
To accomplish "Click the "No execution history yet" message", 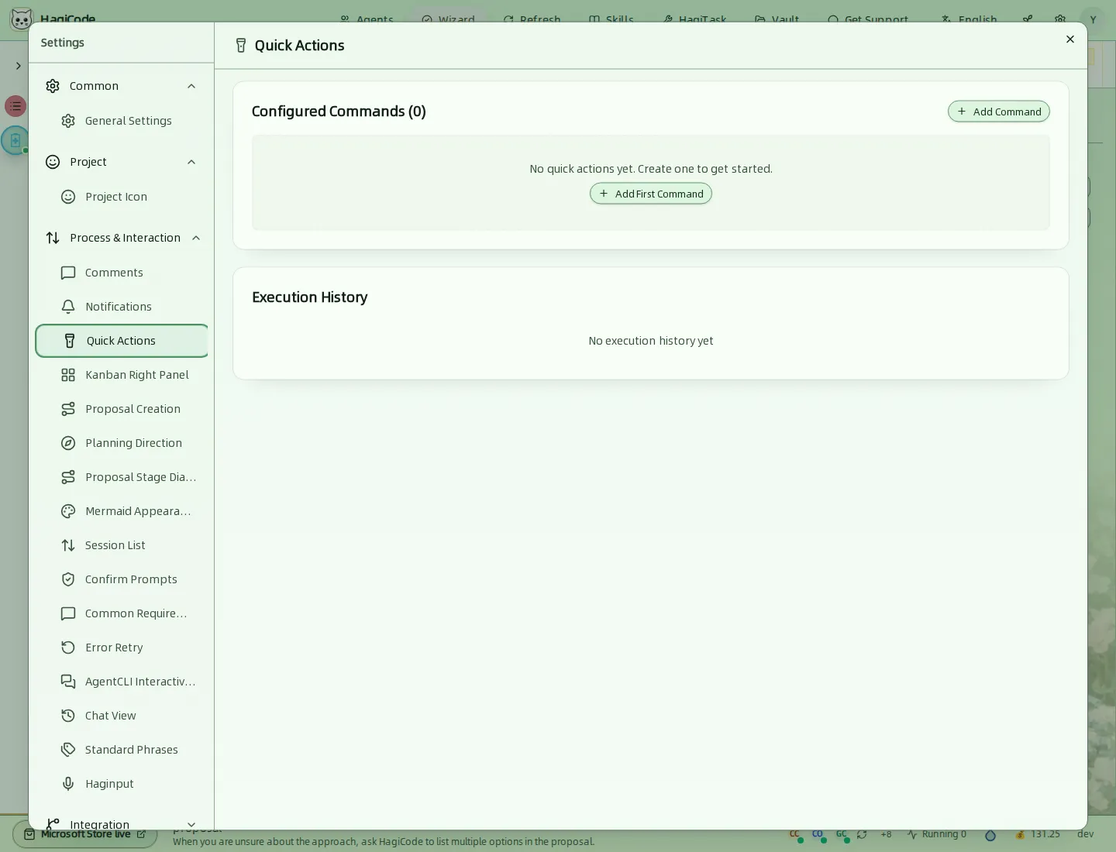I will coord(650,341).
